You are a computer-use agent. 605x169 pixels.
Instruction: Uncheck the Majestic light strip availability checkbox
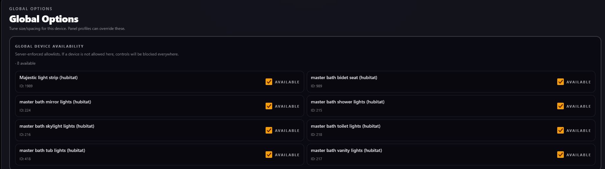pos(269,82)
